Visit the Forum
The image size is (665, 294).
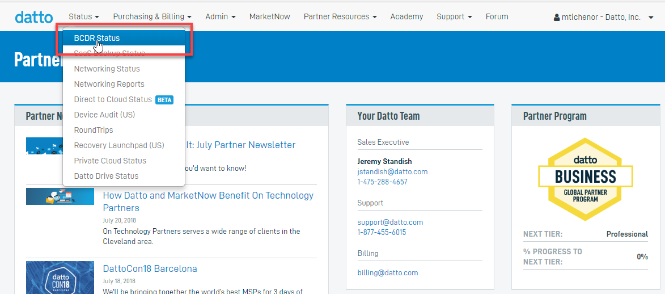tap(497, 16)
